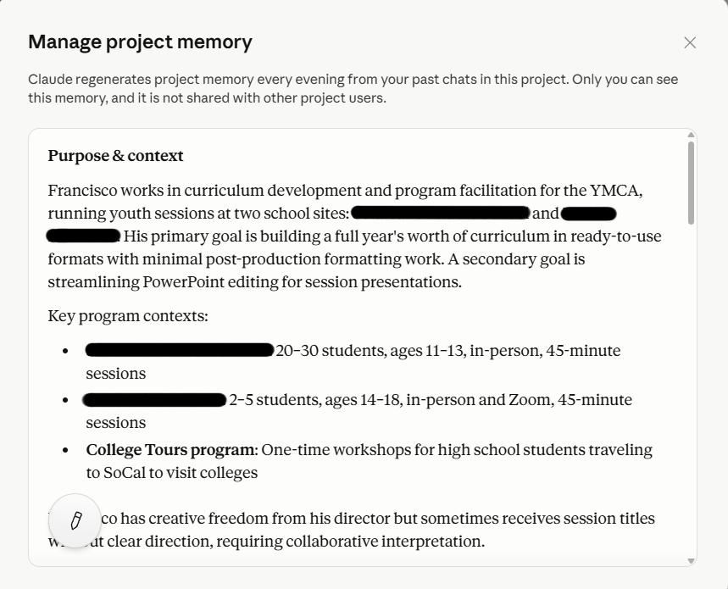Image resolution: width=728 pixels, height=589 pixels.
Task: Click the 'creative freedom from his director' sentence
Action: pos(352,530)
